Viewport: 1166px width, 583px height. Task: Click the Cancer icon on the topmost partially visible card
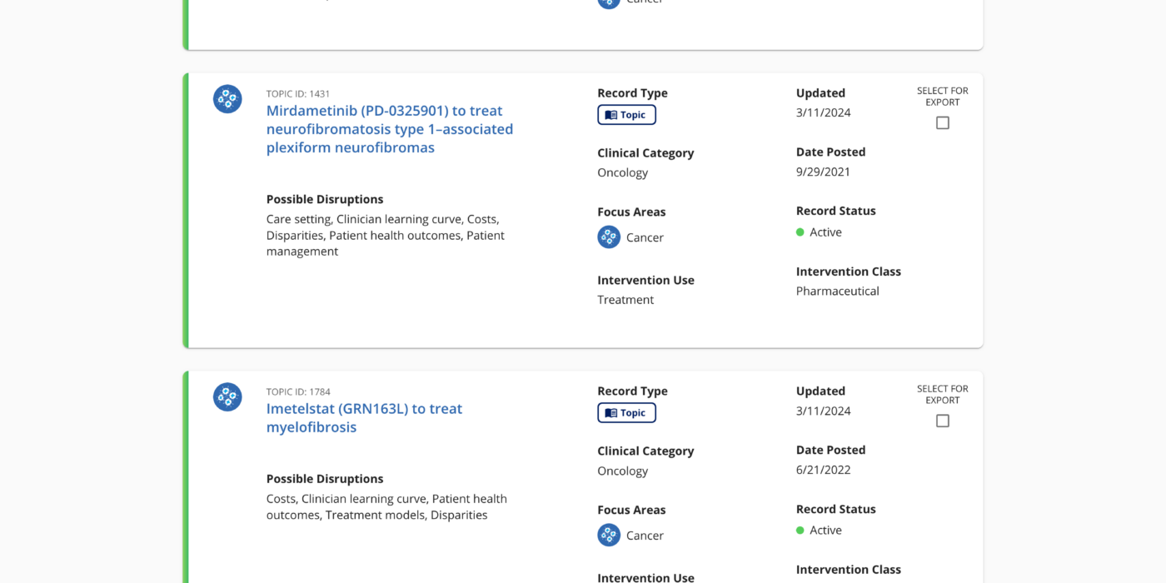click(x=609, y=3)
